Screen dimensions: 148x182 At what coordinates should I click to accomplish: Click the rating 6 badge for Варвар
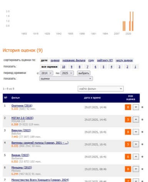[x=128, y=157]
